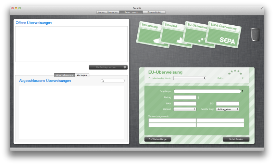Focus the BIC input field

(x=227, y=103)
